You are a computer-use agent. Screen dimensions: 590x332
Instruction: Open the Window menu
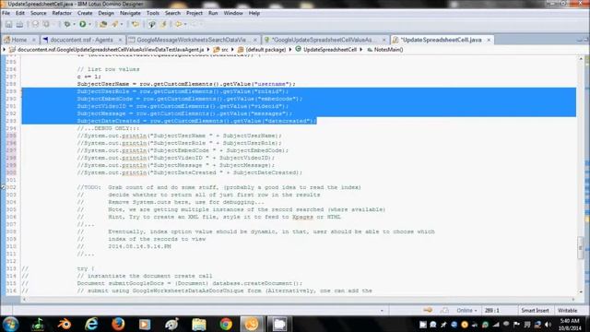pyautogui.click(x=233, y=13)
